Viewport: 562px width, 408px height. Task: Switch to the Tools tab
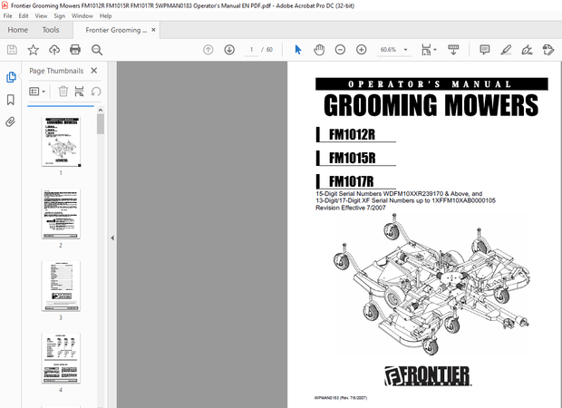51,30
